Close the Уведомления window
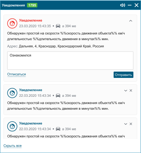 136,5
